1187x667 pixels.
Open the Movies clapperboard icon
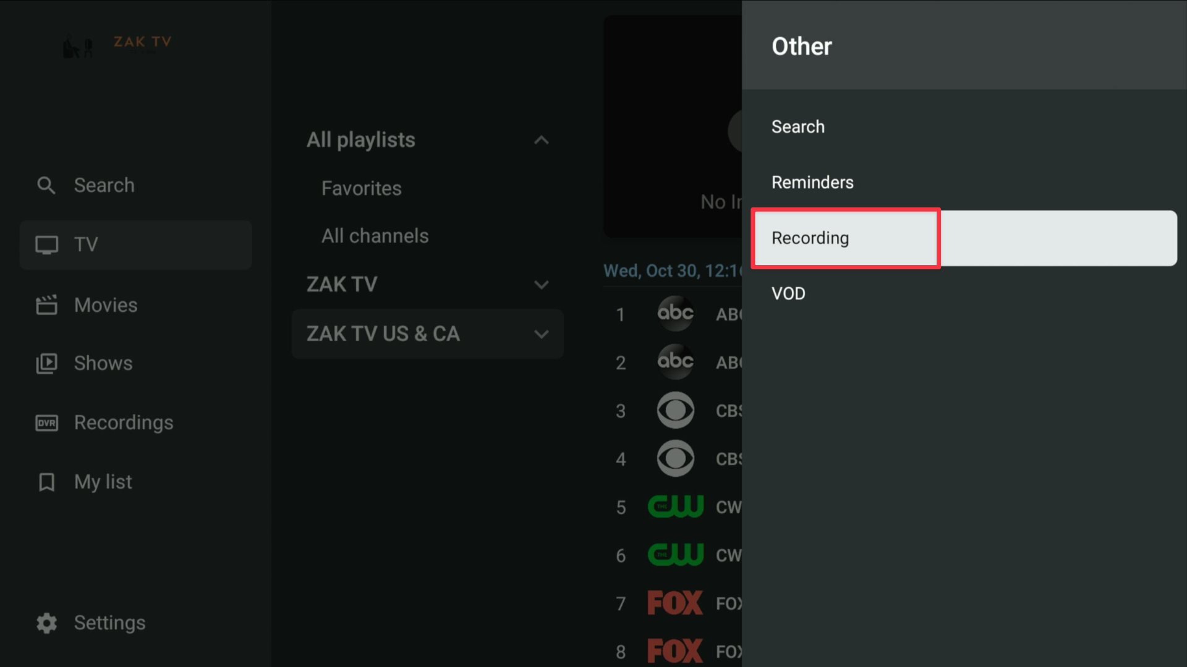pyautogui.click(x=46, y=304)
